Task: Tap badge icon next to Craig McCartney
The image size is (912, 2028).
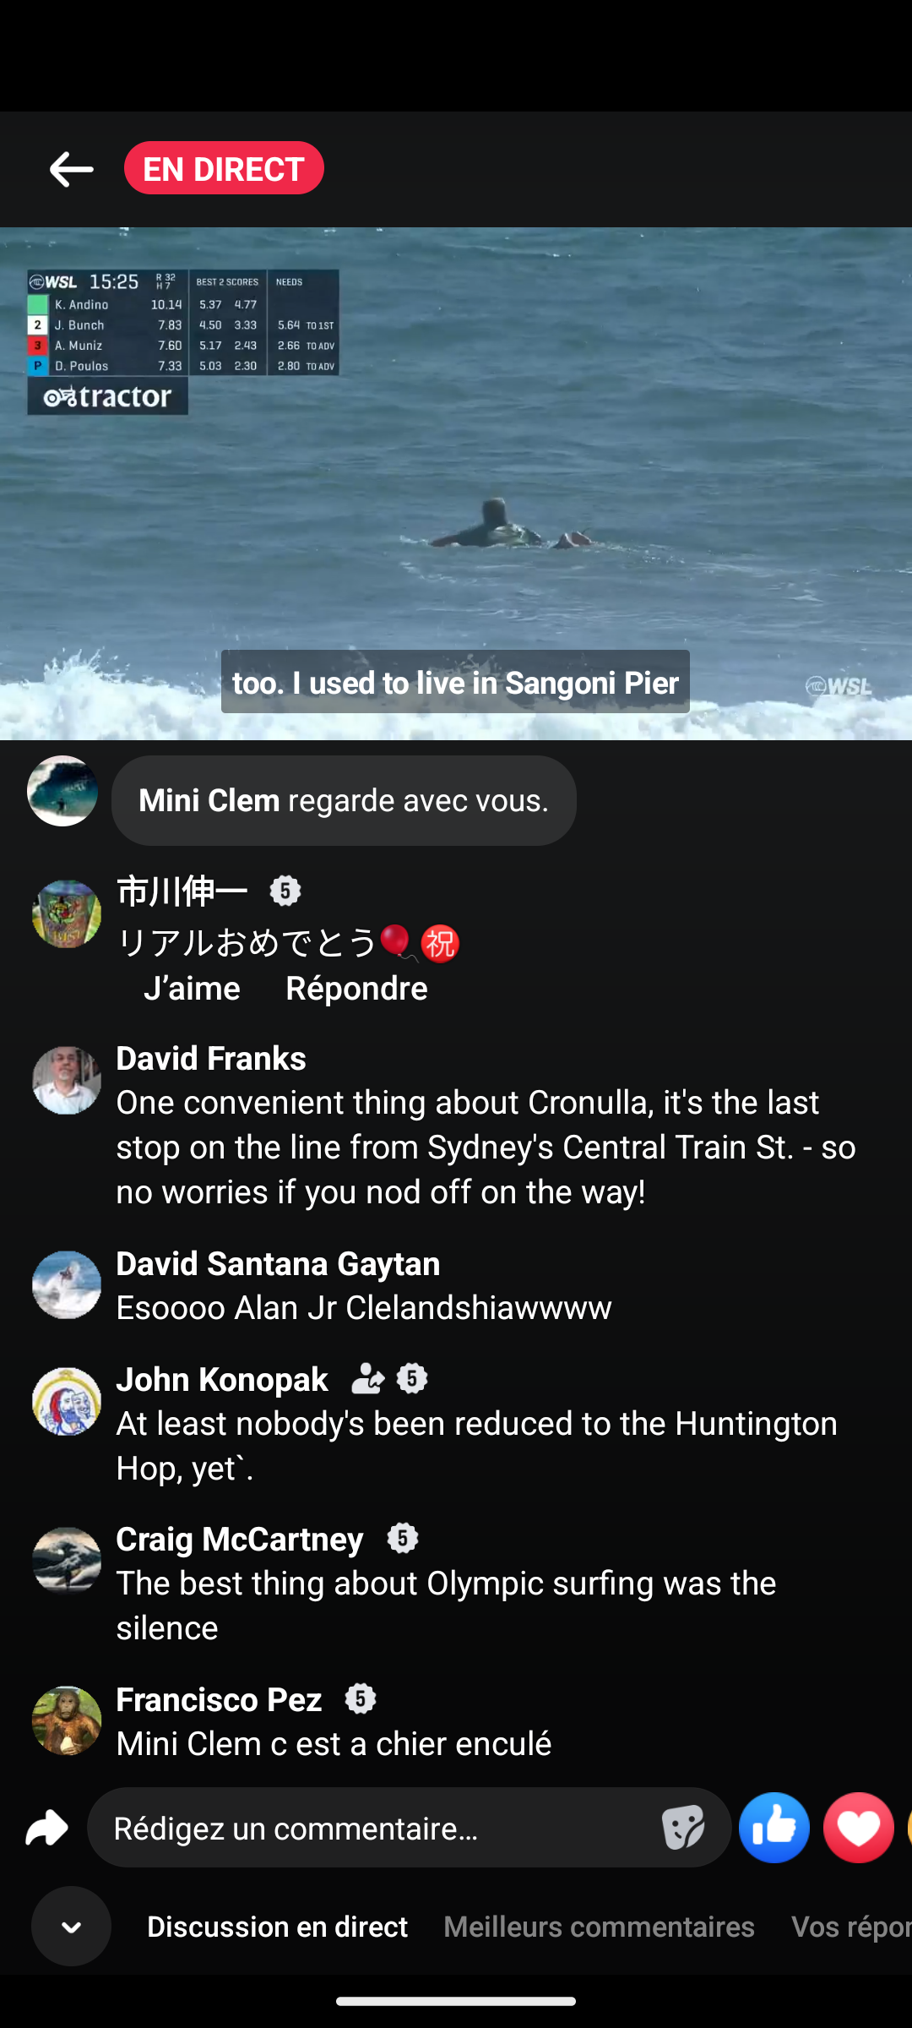Action: click(403, 1539)
